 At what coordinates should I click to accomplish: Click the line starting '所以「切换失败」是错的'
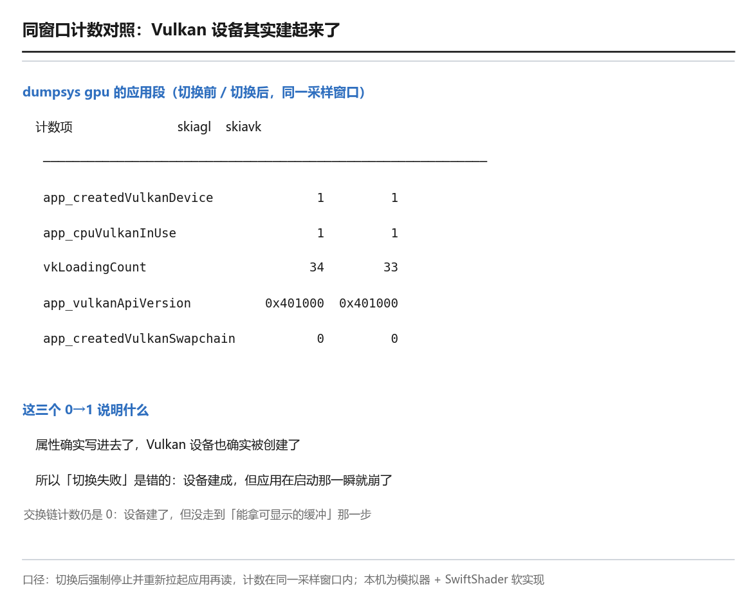[x=214, y=480]
